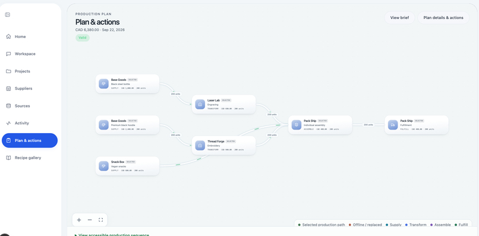Open the Sources page
This screenshot has height=236, width=479.
[30, 106]
